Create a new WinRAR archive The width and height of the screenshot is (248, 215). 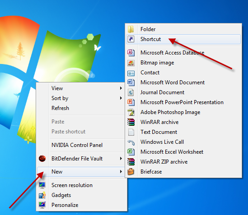click(183, 122)
